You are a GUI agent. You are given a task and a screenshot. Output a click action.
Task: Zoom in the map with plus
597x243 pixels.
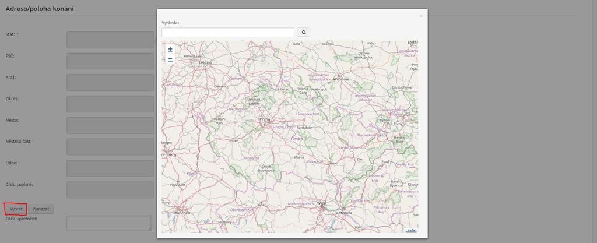click(170, 50)
